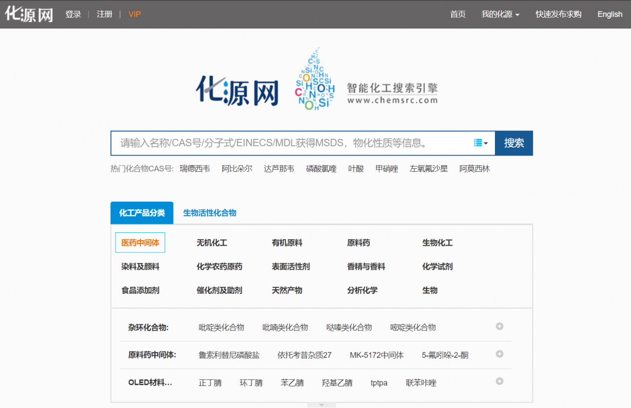631x408 pixels.
Task: Click hot compound 磷酸氯喹
Action: [321, 169]
